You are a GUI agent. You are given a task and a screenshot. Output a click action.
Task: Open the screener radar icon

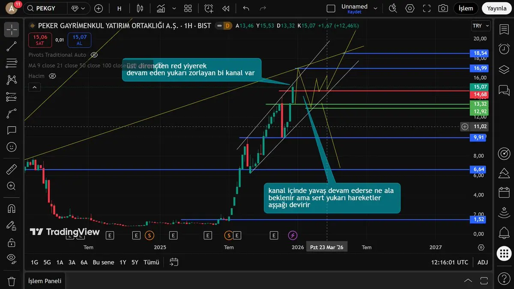click(504, 153)
